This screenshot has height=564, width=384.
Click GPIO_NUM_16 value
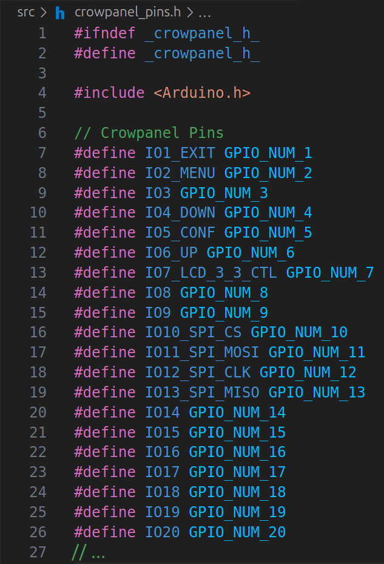point(237,452)
